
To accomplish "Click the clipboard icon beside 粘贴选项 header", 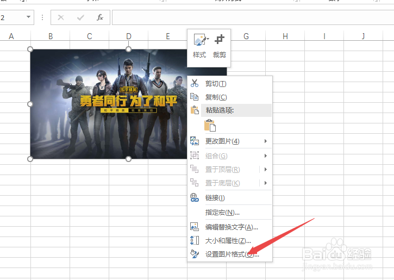I will (195, 110).
